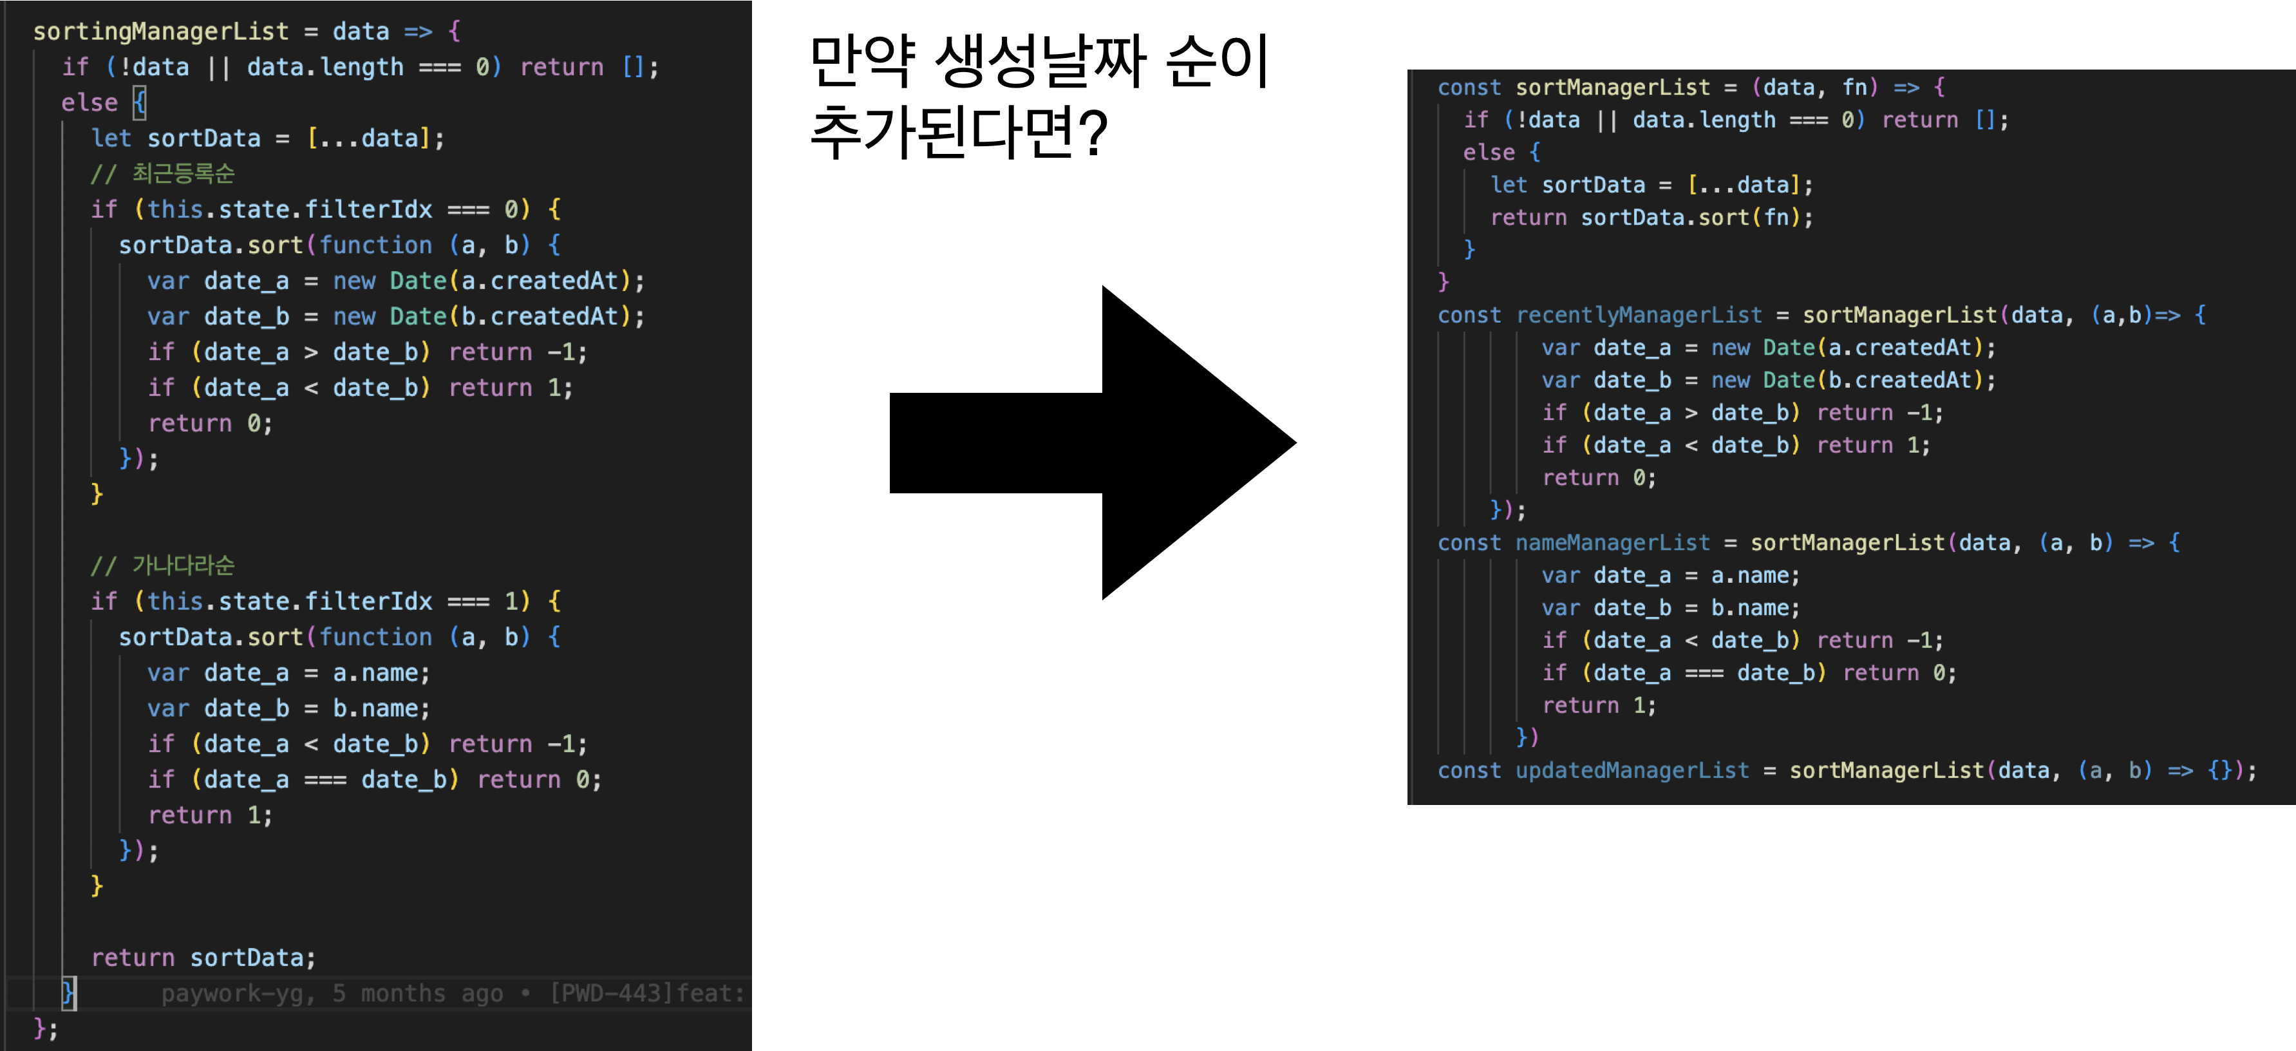The height and width of the screenshot is (1051, 2296).
Task: Click the heading line '추가된다면?'
Action: (958, 132)
